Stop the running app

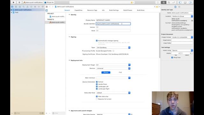click(x=19, y=2)
